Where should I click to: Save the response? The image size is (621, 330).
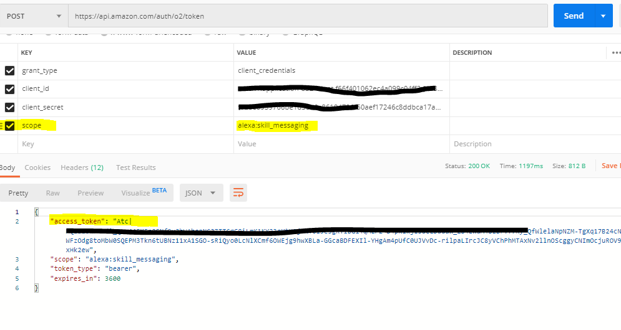click(x=611, y=166)
